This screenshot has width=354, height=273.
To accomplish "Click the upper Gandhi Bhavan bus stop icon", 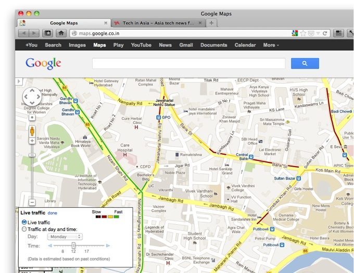I will pos(75,101).
